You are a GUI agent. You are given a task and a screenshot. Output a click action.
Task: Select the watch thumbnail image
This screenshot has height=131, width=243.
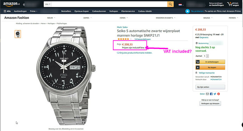click(x=18, y=34)
